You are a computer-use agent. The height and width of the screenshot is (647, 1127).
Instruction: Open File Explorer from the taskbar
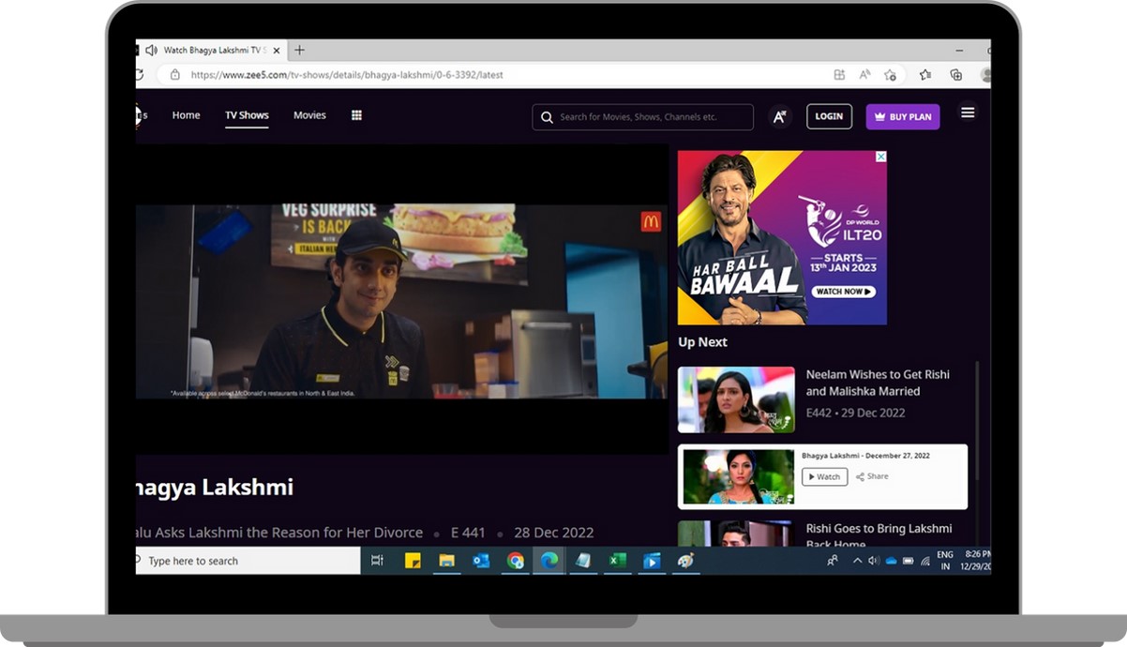(446, 561)
